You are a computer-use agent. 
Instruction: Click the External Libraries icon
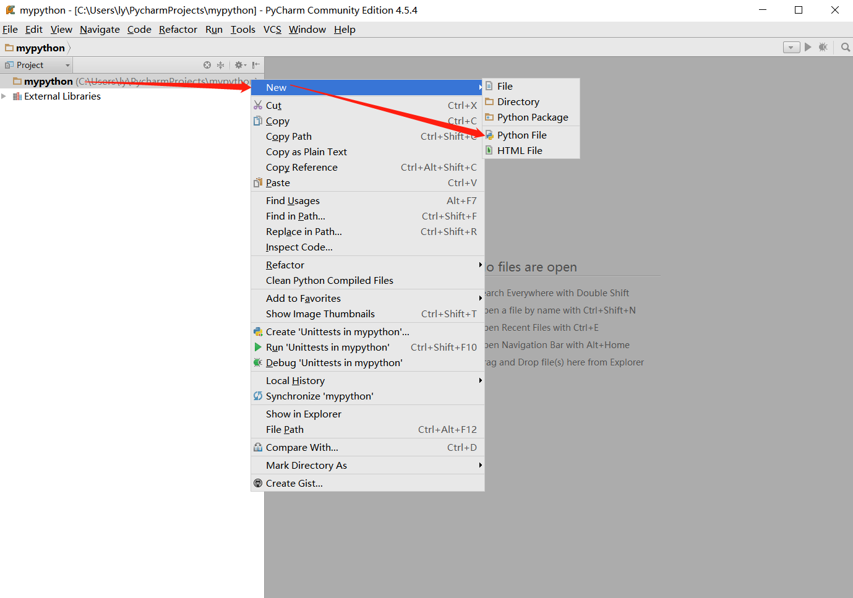tap(17, 96)
